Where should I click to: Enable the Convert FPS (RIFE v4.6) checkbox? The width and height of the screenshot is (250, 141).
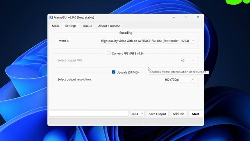[109, 53]
